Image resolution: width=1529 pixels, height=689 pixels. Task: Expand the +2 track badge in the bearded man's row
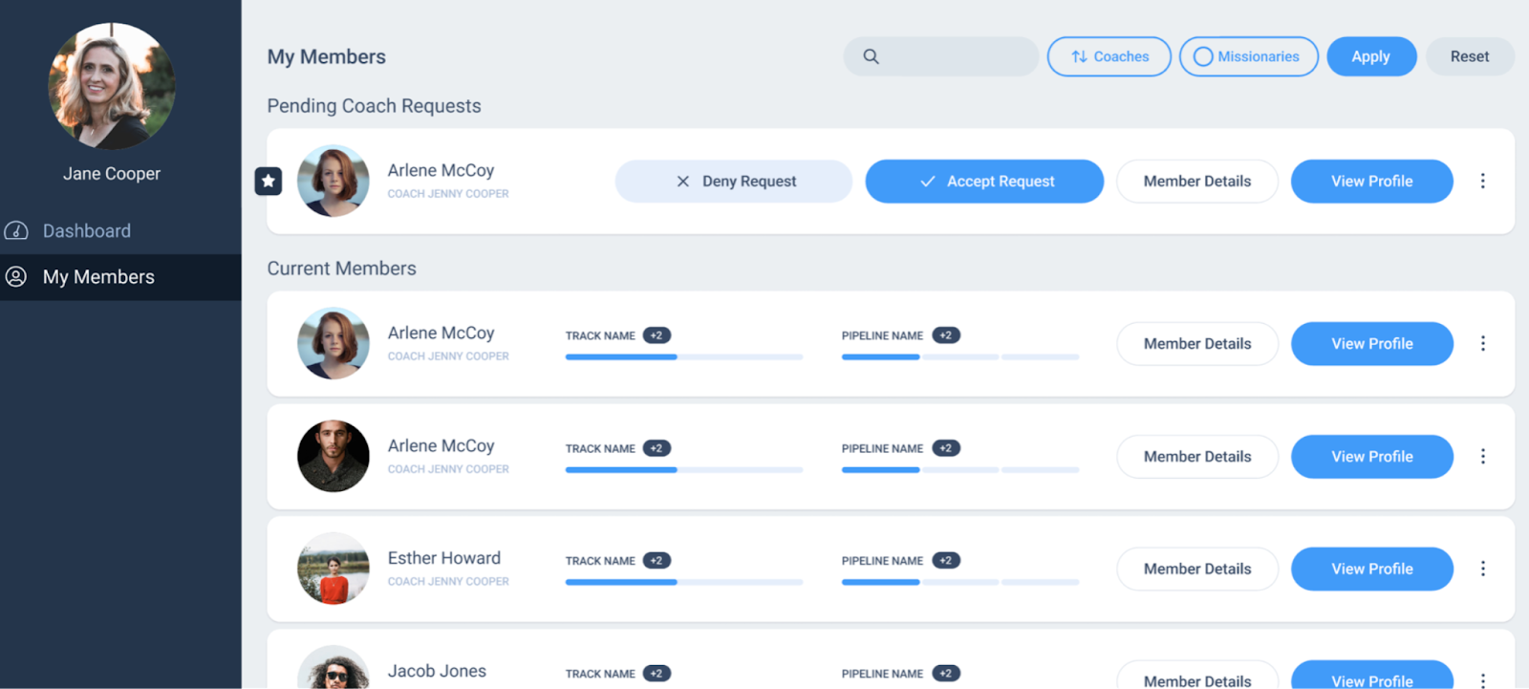657,448
